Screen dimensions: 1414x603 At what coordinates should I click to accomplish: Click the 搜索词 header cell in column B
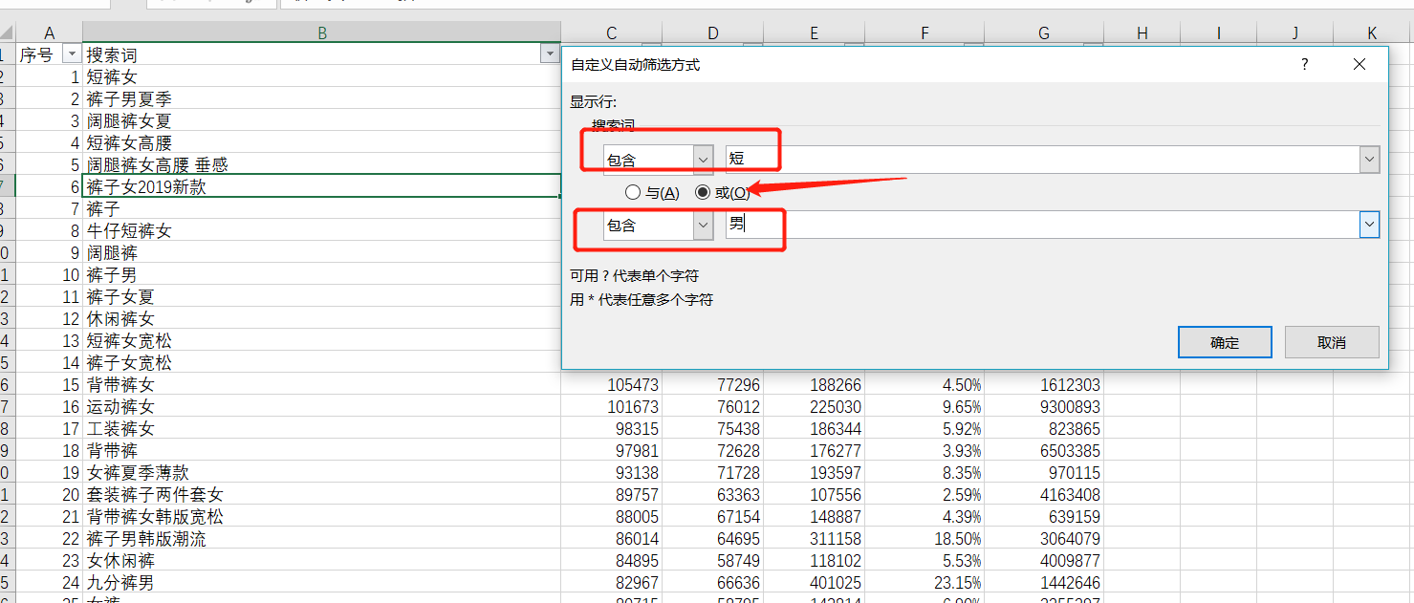[322, 54]
